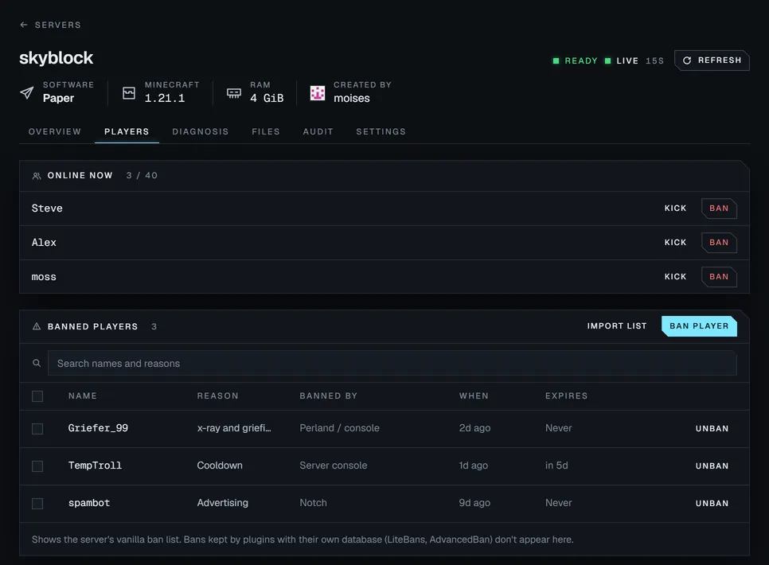The image size is (769, 565).
Task: Click the Minecraft version icon
Action: (129, 92)
